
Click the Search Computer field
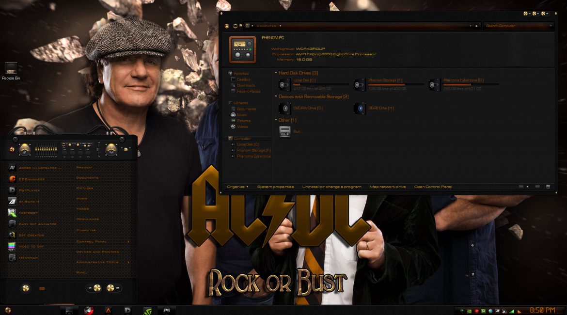coord(518,26)
